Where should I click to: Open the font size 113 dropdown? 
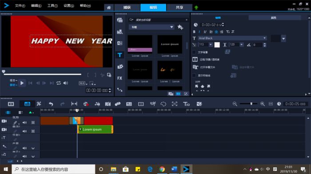tap(211, 45)
